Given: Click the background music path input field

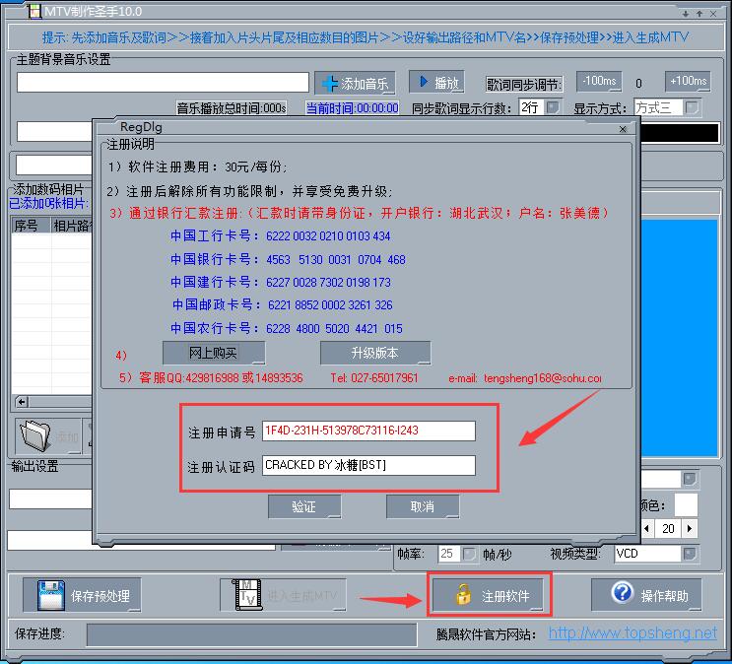Looking at the screenshot, I should [163, 82].
